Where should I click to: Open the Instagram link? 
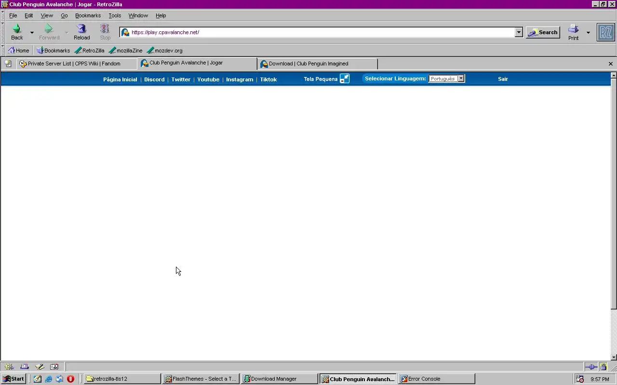coord(240,79)
